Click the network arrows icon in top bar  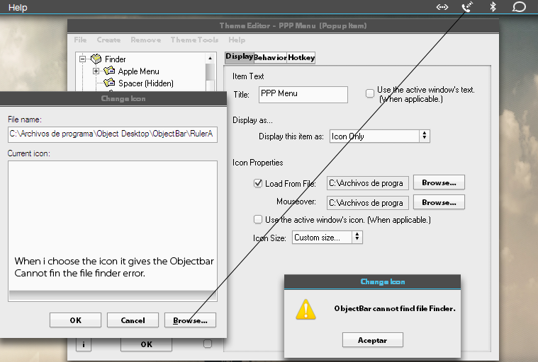coord(442,7)
